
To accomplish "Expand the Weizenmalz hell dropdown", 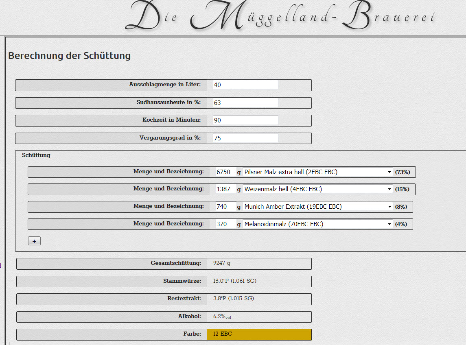I will pos(317,189).
